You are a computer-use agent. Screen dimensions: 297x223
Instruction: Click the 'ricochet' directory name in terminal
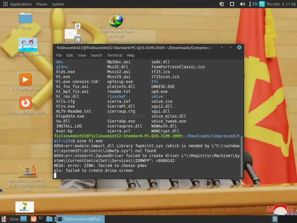(116, 96)
